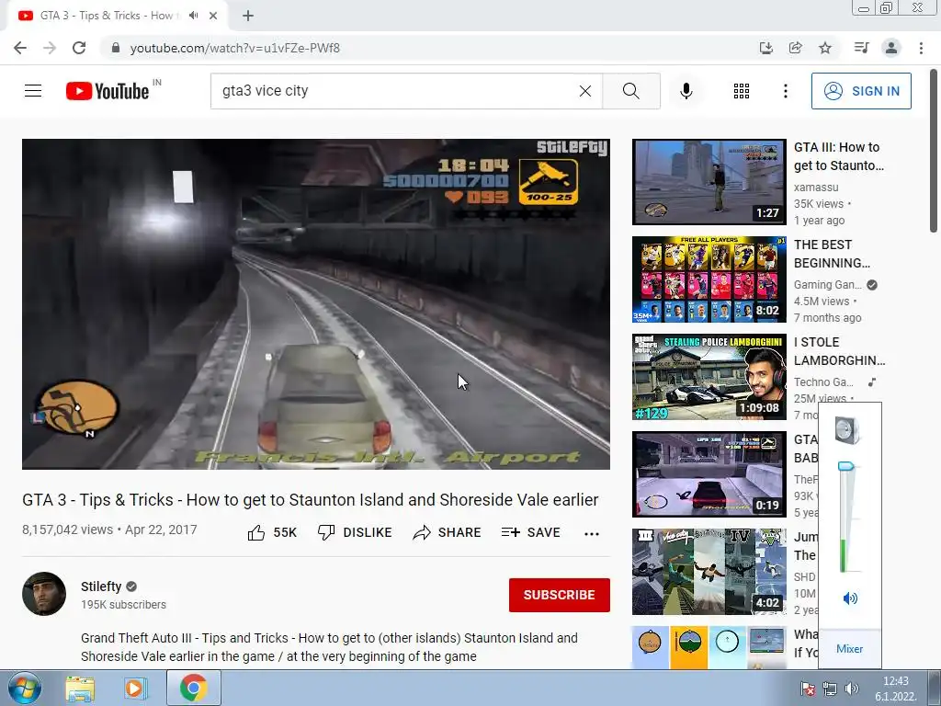The width and height of the screenshot is (941, 706).
Task: Open the YouTube apps grid icon
Action: click(x=742, y=91)
